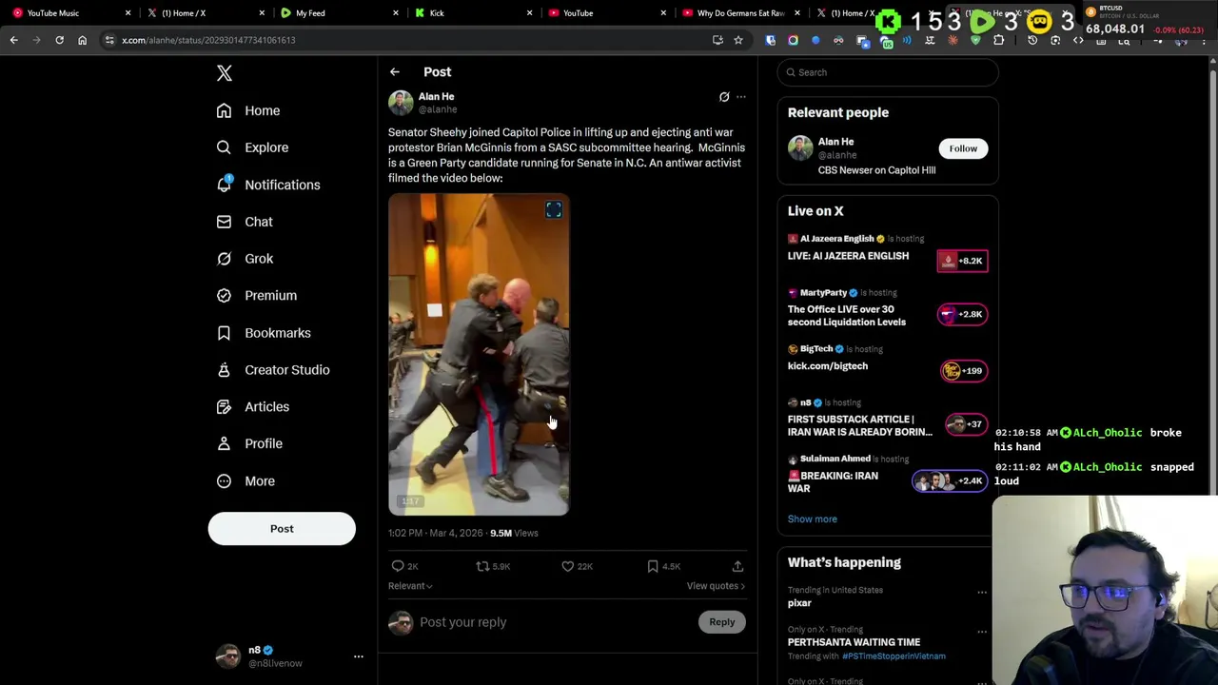
Task: Open the browser extensions puzzle icon
Action: point(998,40)
